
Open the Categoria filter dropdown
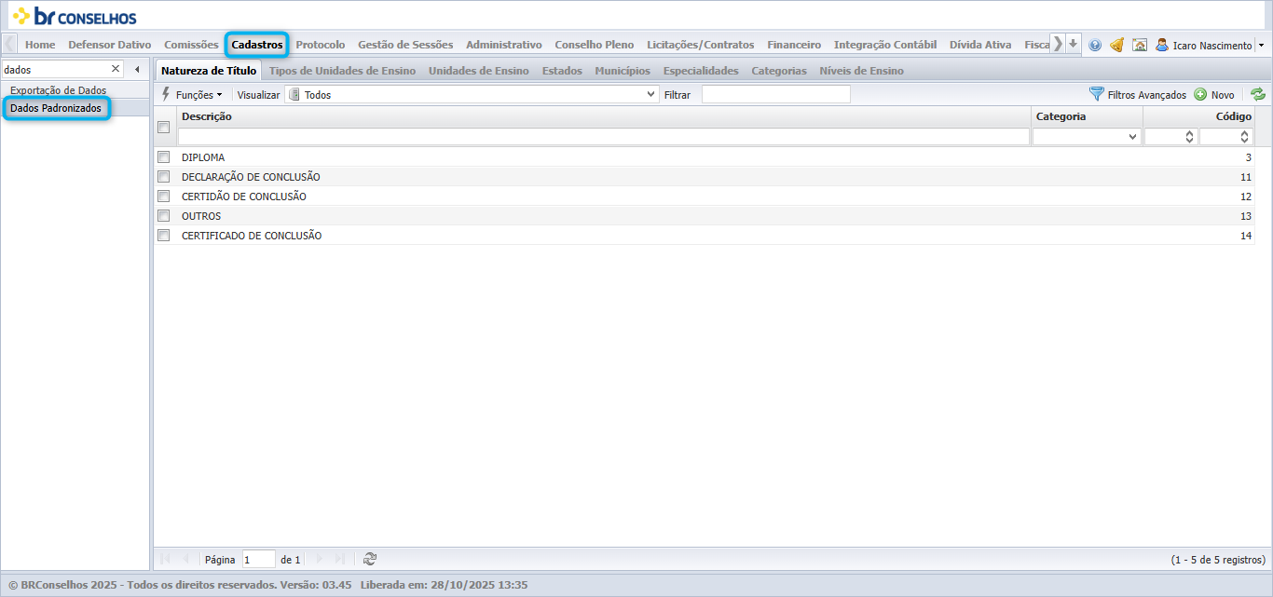1133,137
